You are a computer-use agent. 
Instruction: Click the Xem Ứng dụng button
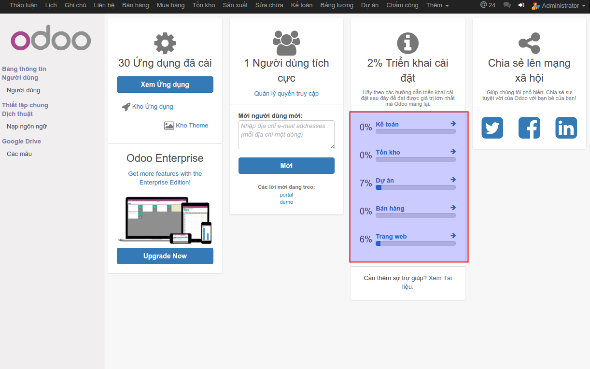click(x=165, y=85)
